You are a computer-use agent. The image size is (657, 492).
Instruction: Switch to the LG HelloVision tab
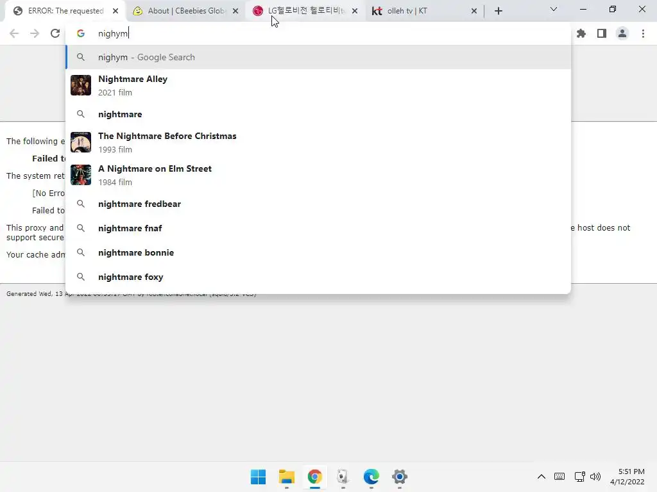coord(306,11)
